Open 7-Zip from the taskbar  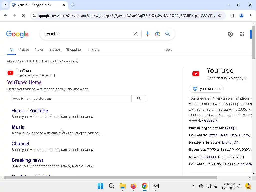155,186
